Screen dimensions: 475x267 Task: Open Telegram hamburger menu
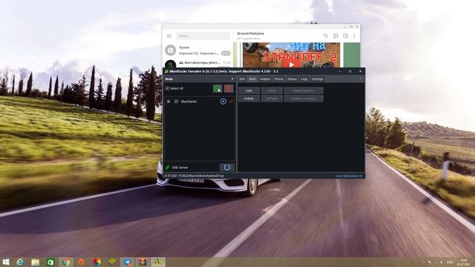tap(169, 36)
